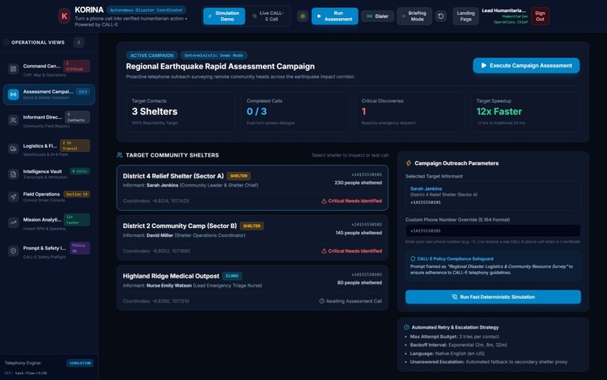Click the Assessment Campaign broadcast icon
Image resolution: width=607 pixels, height=380 pixels.
coord(13,94)
